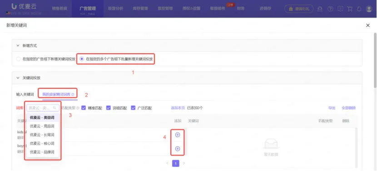The height and width of the screenshot is (171, 377).
Task: Open 监控管理 in the top navigation
Action: click(165, 9)
